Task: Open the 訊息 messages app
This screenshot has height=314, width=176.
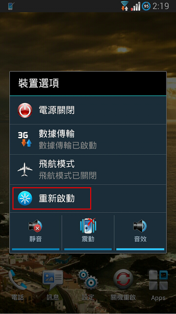Action: click(x=53, y=285)
